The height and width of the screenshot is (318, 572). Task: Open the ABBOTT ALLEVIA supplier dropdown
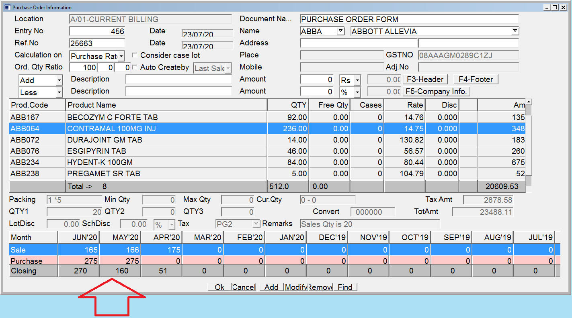click(515, 31)
